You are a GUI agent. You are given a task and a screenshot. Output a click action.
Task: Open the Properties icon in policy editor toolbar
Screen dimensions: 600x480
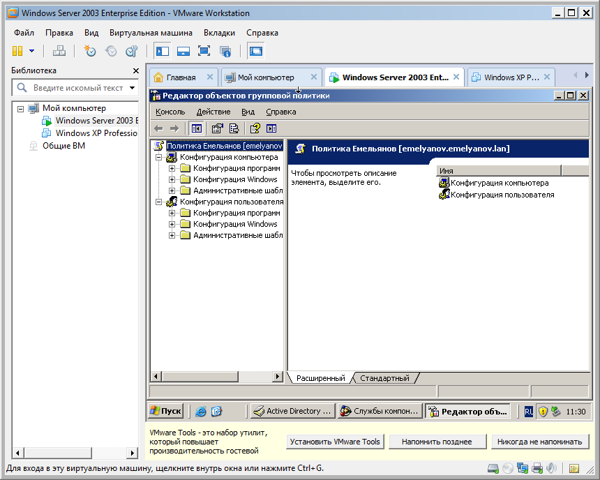click(x=218, y=128)
